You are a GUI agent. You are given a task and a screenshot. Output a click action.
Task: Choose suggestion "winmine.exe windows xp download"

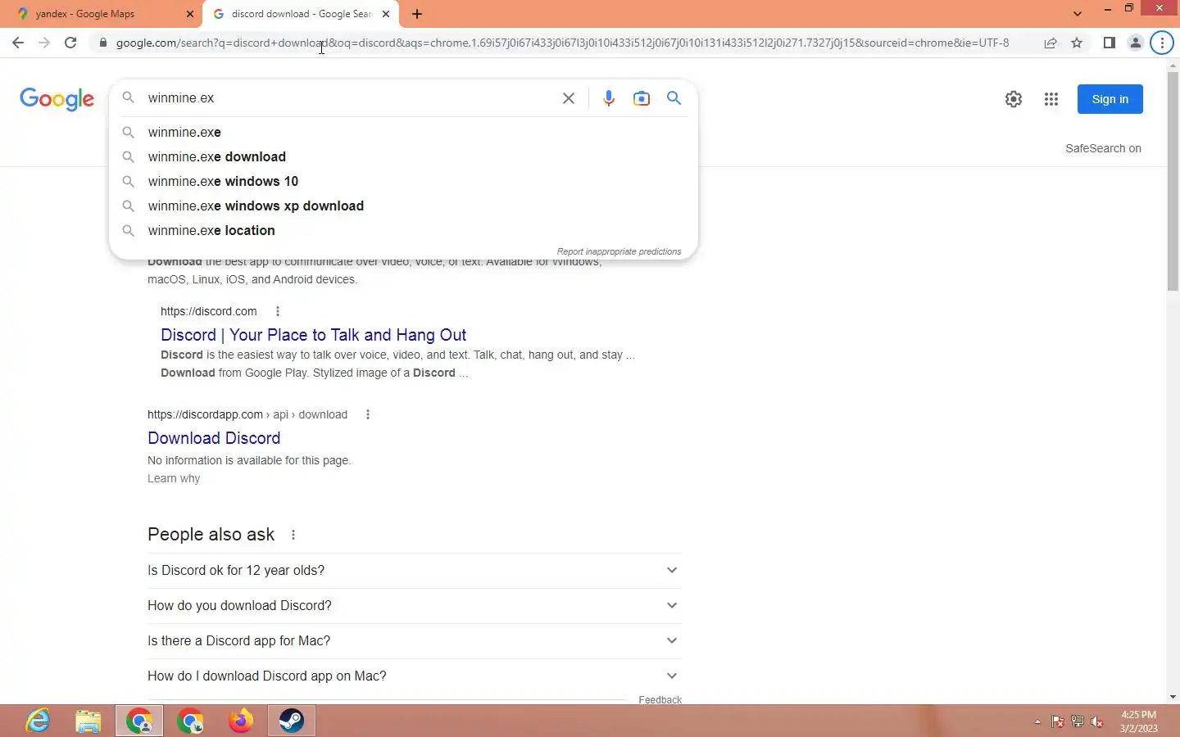pyautogui.click(x=403, y=206)
